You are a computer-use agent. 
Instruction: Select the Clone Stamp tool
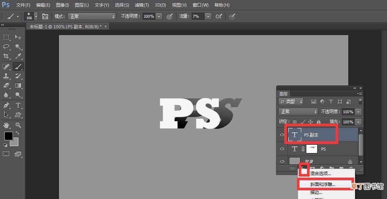tap(6, 76)
